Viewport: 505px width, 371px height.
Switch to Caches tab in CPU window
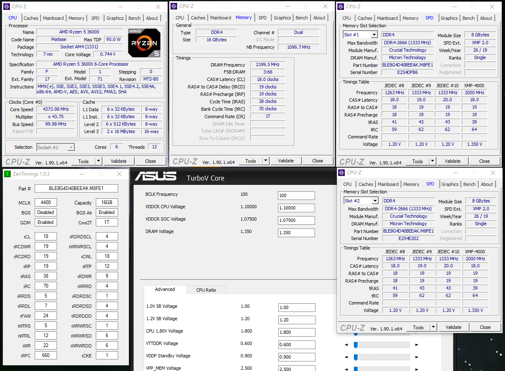point(31,18)
